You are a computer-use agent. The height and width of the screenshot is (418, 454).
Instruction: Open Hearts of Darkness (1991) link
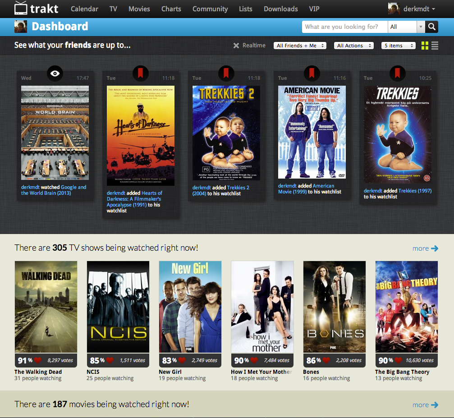pos(134,199)
